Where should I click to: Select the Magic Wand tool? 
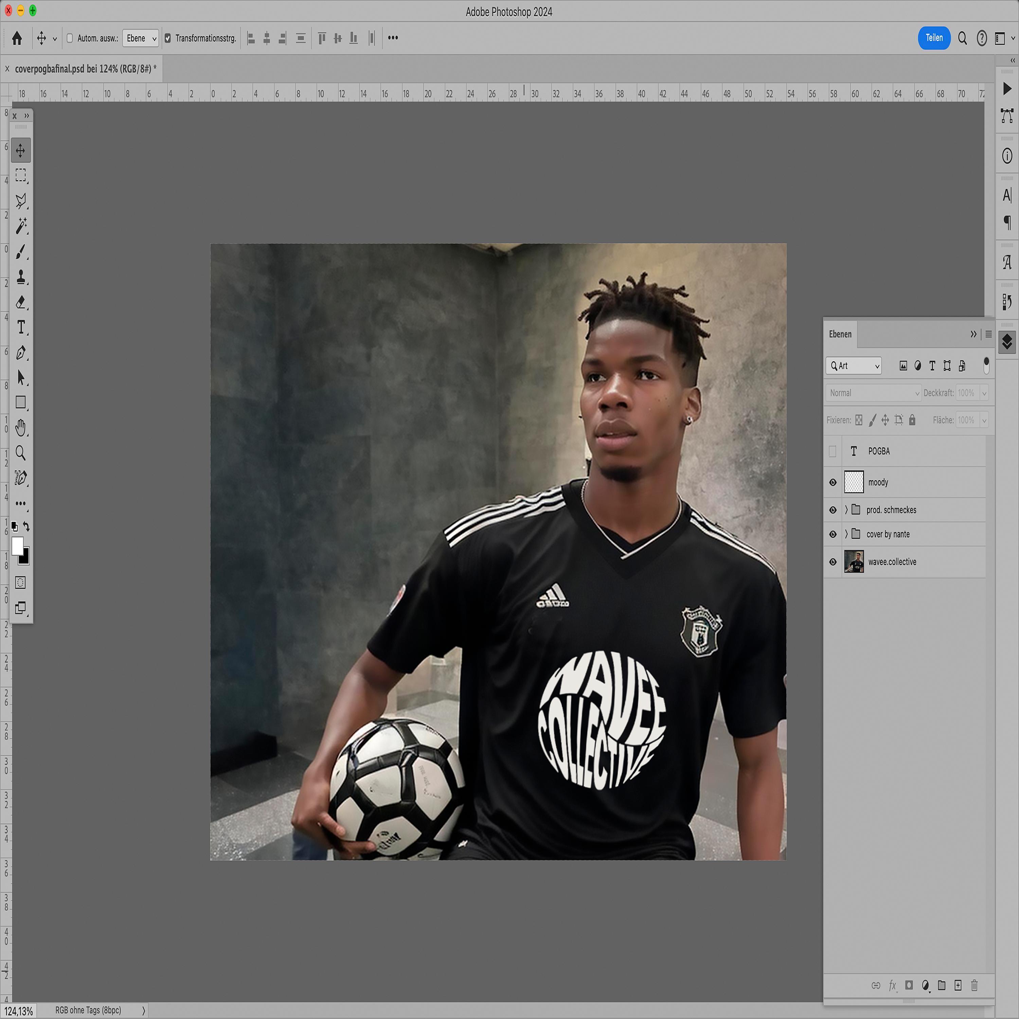[21, 226]
